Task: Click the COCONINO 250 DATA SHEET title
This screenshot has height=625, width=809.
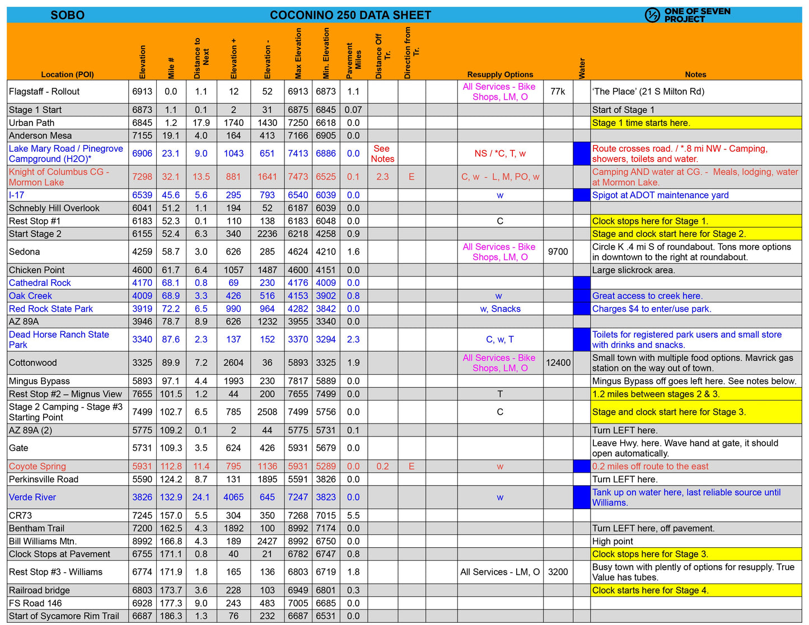Action: pyautogui.click(x=351, y=15)
